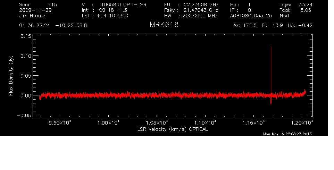The height and width of the screenshot is (170, 334).
Task: Click the project ID AGBT08C_035_25
Action: coord(251,16)
